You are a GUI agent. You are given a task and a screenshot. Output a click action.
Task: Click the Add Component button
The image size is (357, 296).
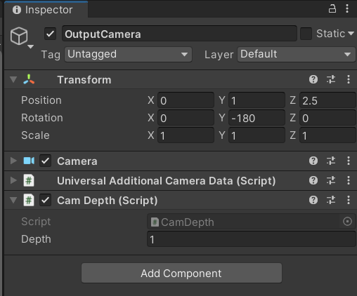[x=181, y=273]
